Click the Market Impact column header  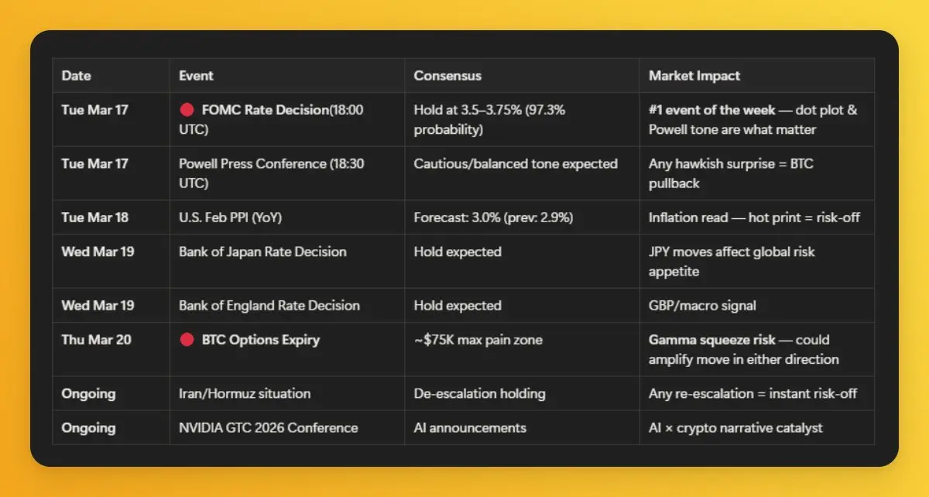694,76
